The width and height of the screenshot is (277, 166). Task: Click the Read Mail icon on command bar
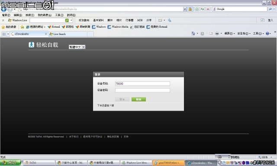click(x=211, y=34)
